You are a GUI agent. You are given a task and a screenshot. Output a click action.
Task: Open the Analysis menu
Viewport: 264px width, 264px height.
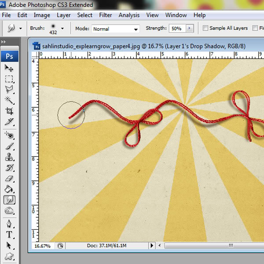click(129, 15)
